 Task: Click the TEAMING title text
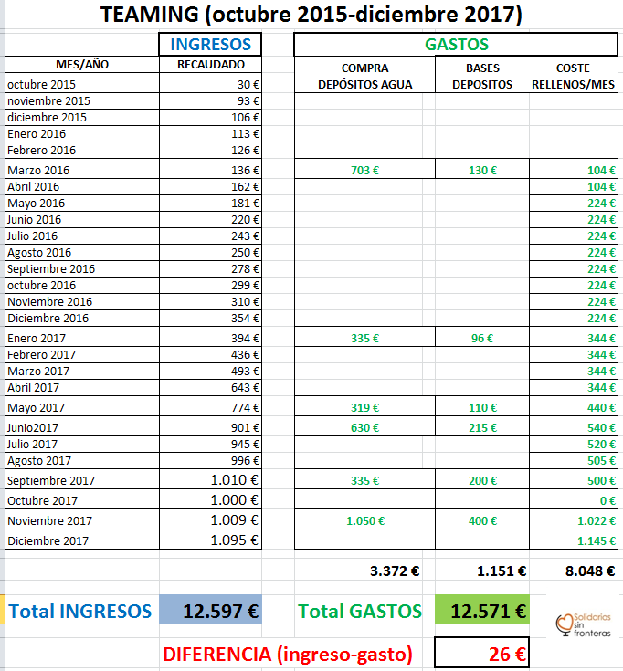coord(311,15)
